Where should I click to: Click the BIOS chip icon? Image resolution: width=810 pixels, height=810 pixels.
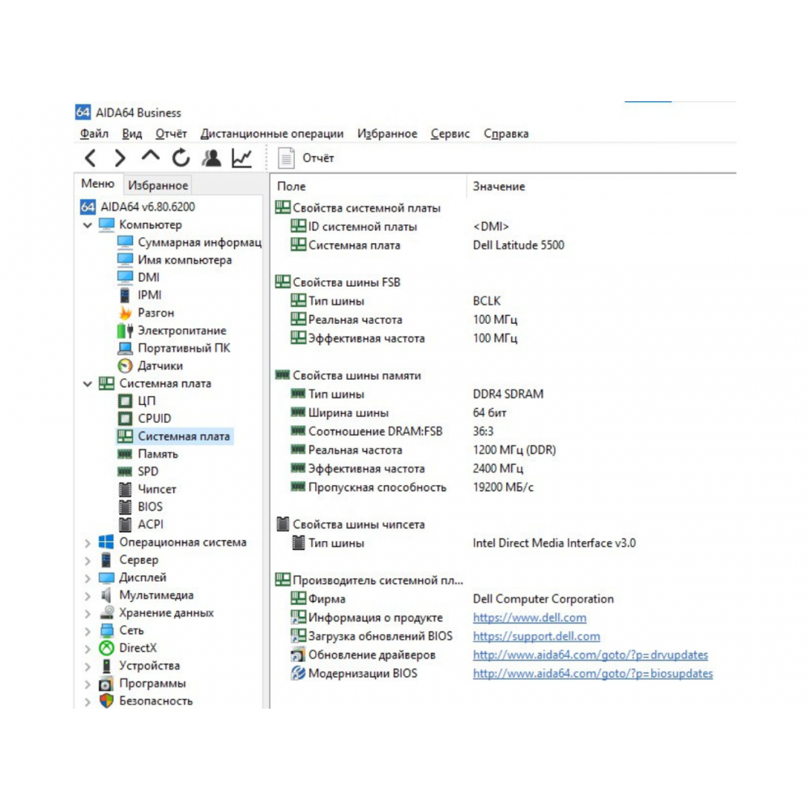pyautogui.click(x=125, y=507)
